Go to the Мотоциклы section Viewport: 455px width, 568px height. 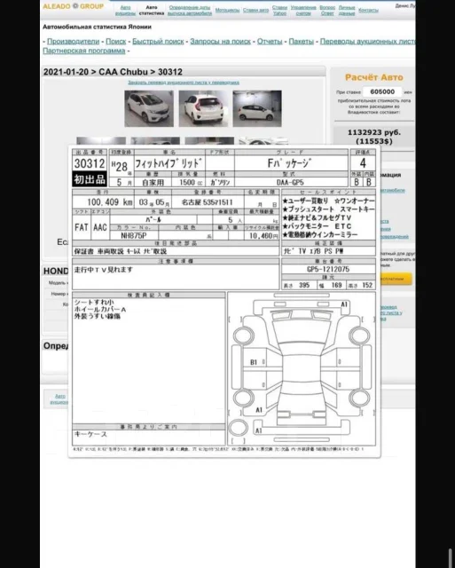pos(227,10)
